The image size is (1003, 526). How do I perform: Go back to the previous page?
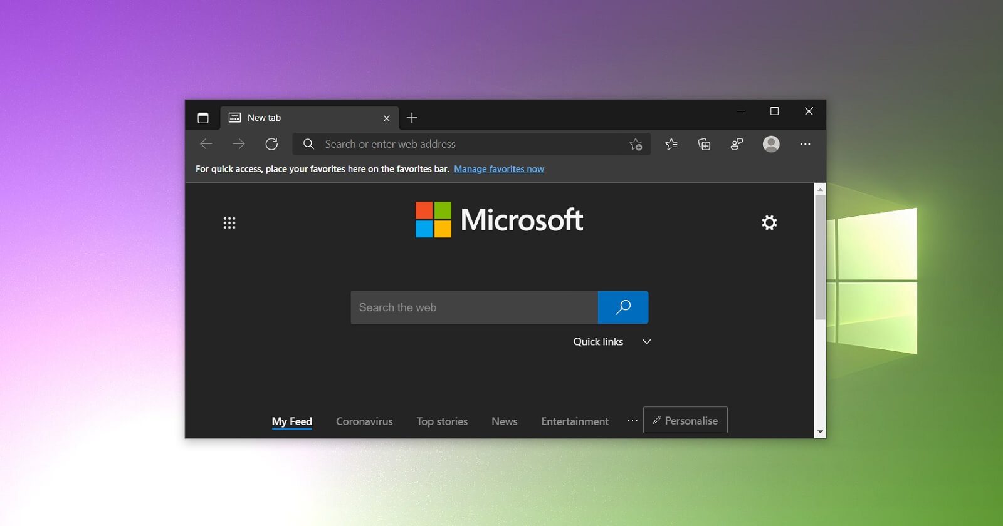tap(206, 144)
